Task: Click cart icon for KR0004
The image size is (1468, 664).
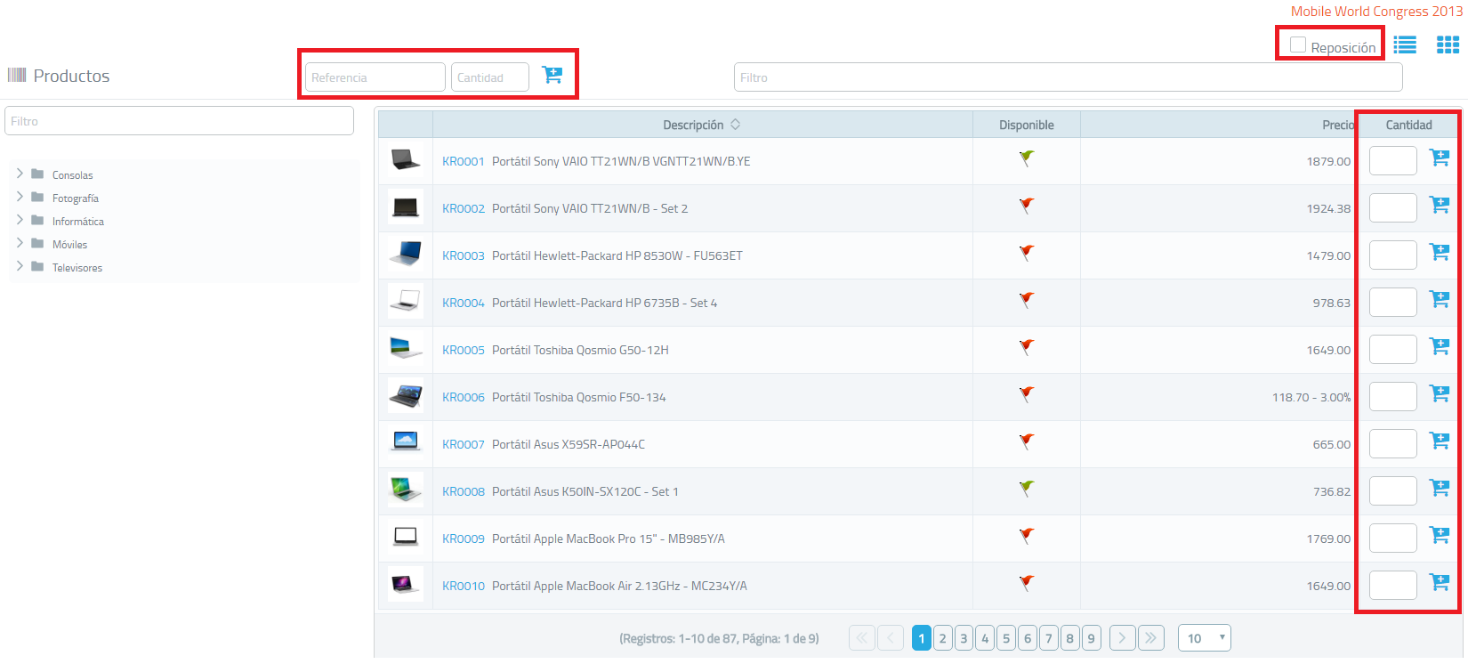Action: pos(1439,299)
